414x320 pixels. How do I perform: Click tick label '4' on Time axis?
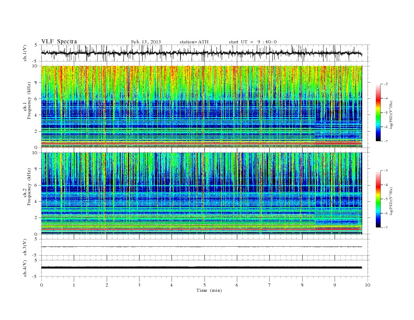[171, 285]
